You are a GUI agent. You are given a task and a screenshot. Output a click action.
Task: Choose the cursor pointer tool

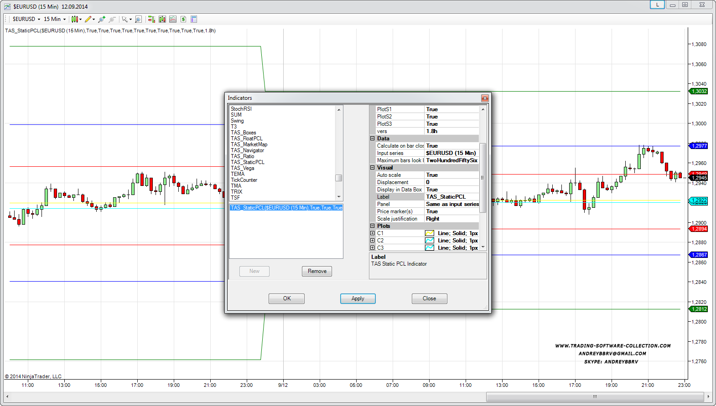pos(125,19)
